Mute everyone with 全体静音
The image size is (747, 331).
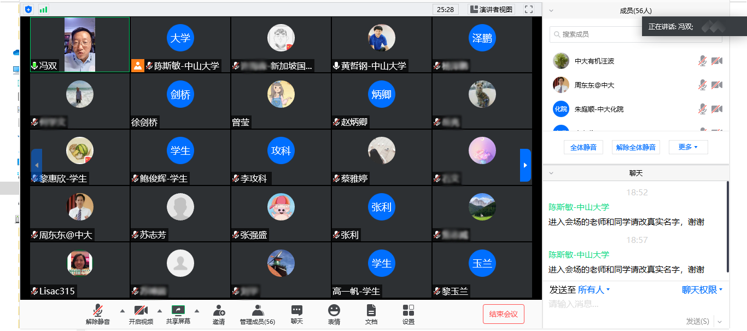tap(583, 147)
